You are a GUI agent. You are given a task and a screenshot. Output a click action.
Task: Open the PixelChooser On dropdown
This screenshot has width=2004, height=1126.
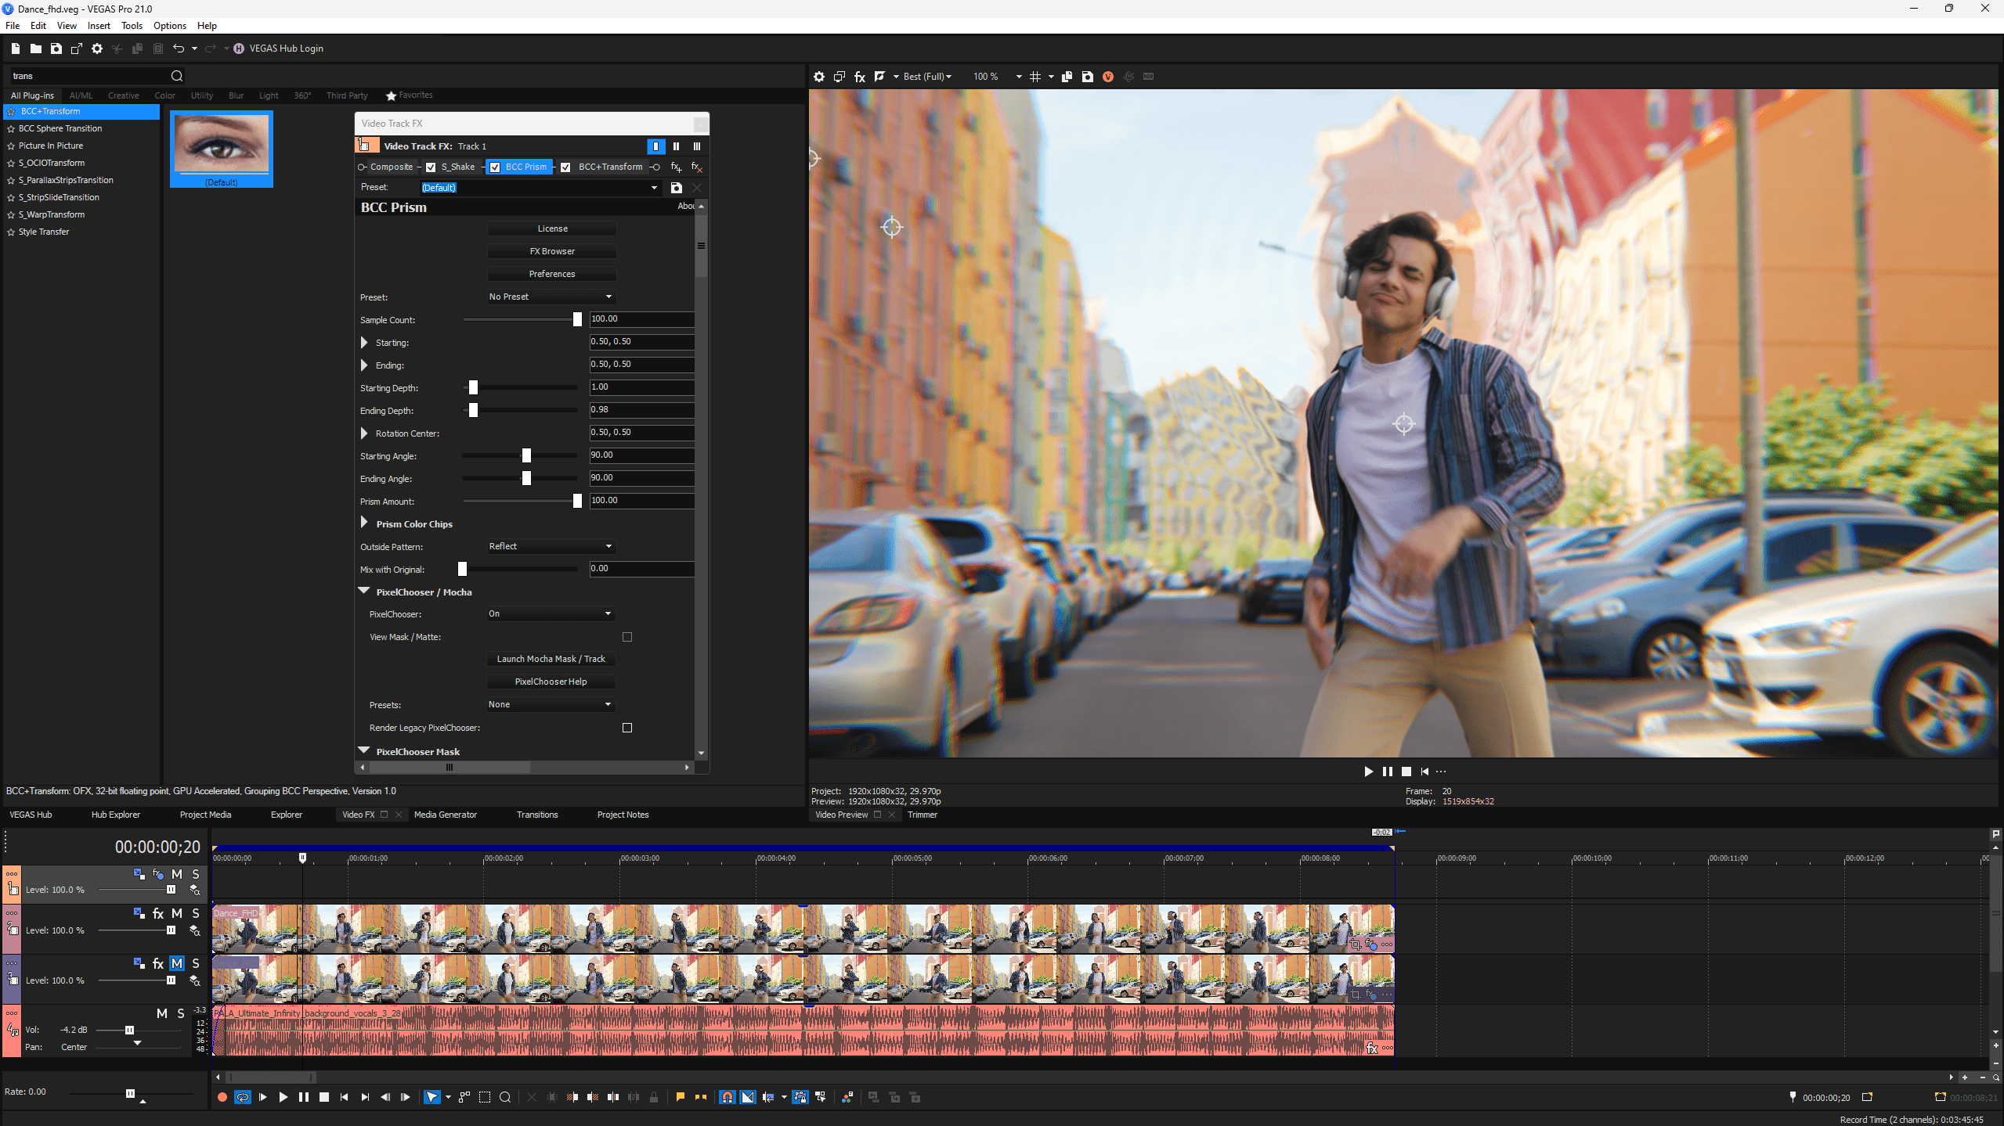point(551,614)
